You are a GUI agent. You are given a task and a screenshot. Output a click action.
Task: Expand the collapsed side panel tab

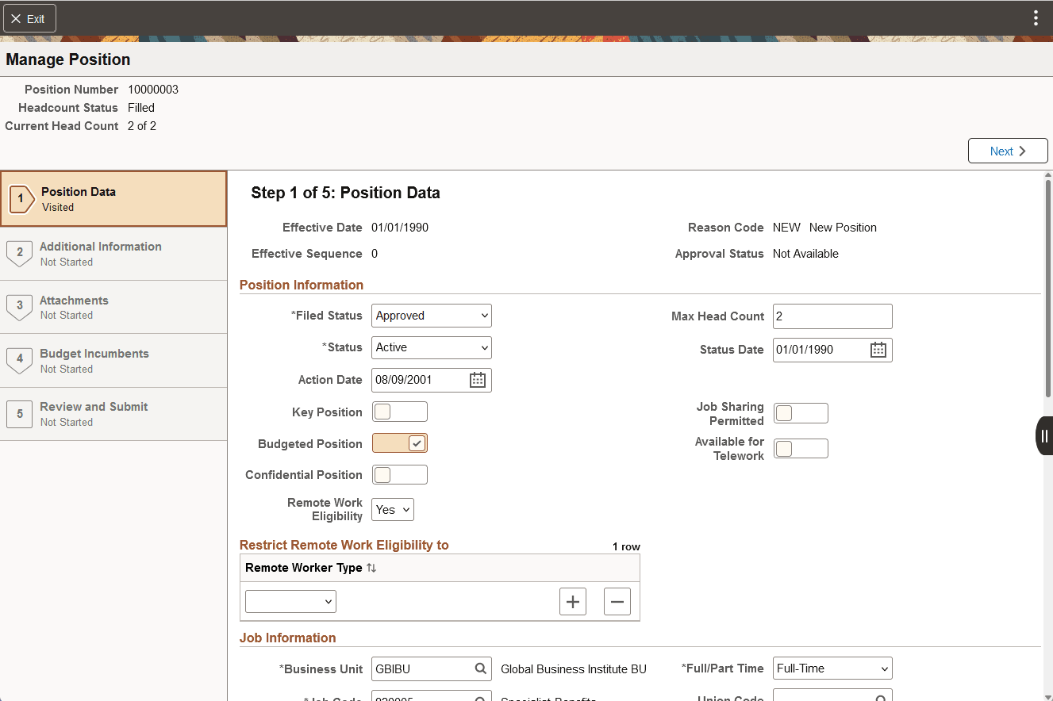point(1043,435)
